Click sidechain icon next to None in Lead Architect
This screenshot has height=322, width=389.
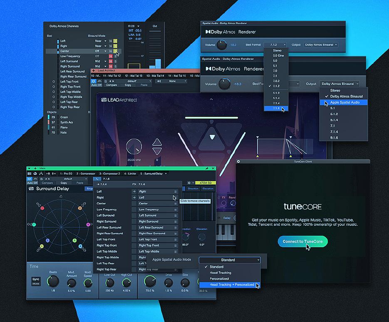point(159,81)
